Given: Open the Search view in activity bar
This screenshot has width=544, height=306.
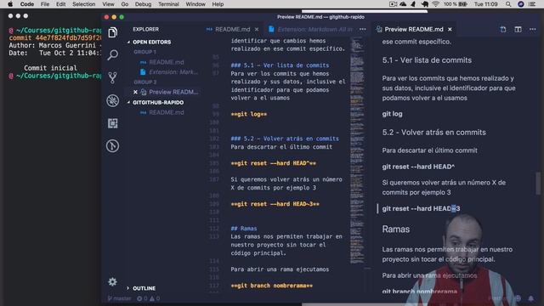Looking at the screenshot, I should pyautogui.click(x=112, y=54).
